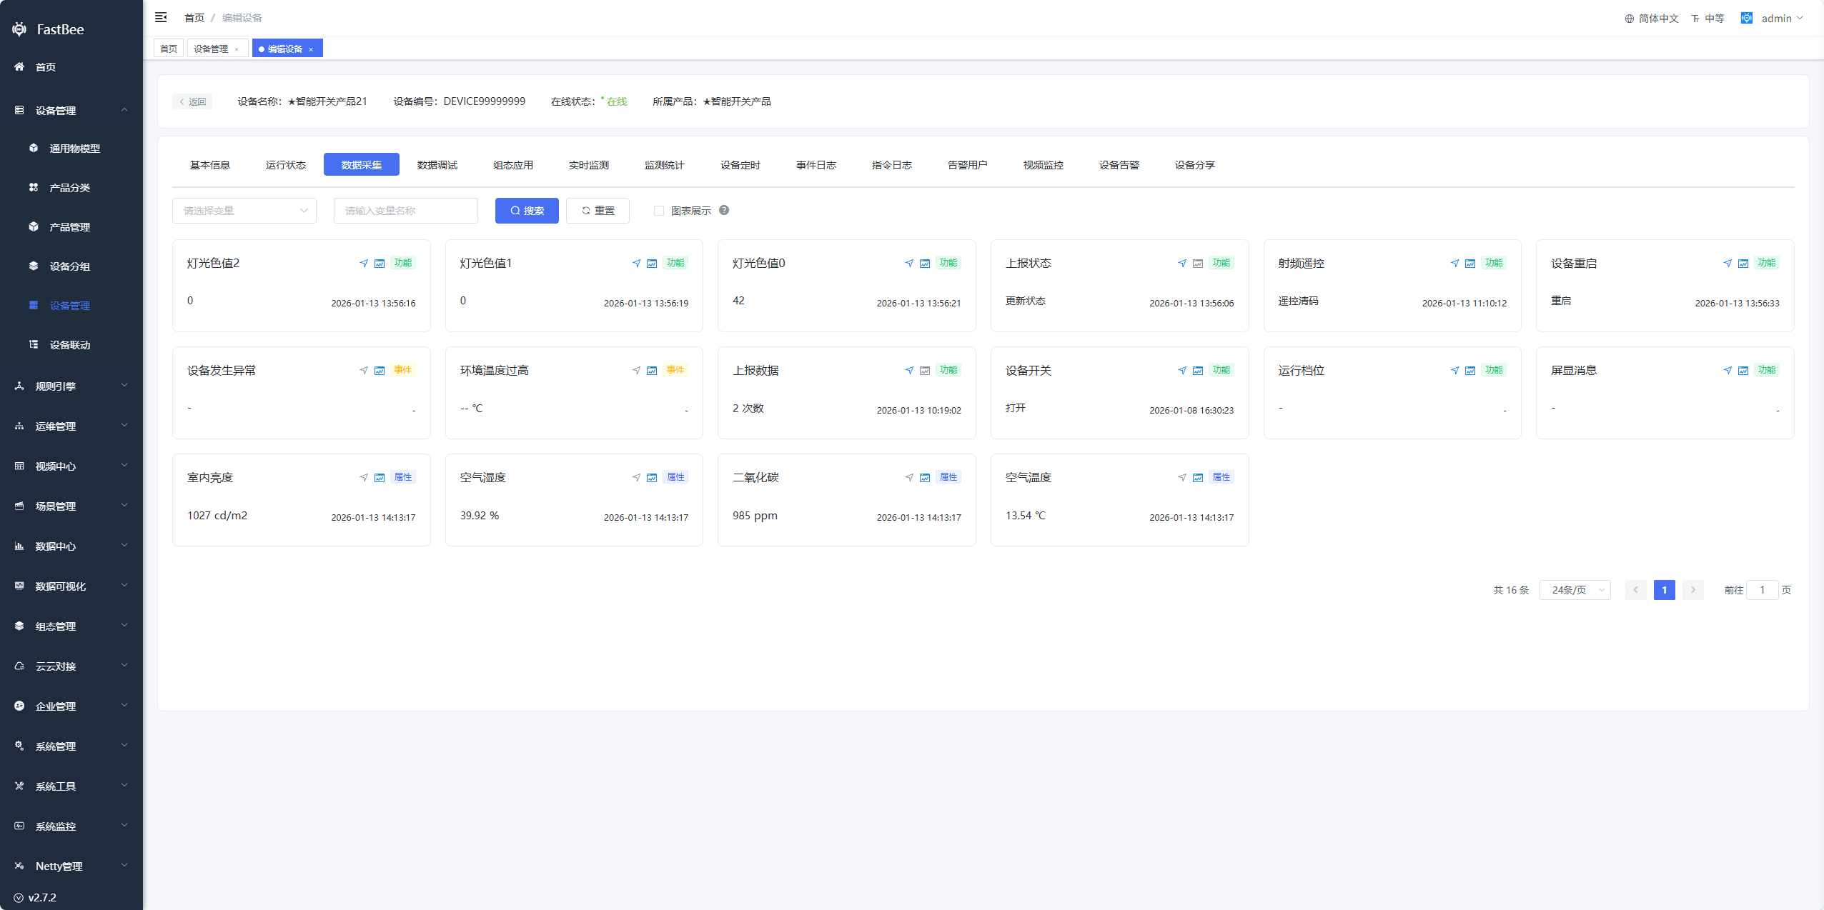The image size is (1824, 910).
Task: Select page 1 in pagination
Action: pyautogui.click(x=1665, y=590)
